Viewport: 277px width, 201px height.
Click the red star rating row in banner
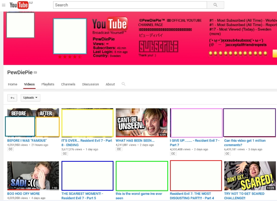(x=70, y=57)
